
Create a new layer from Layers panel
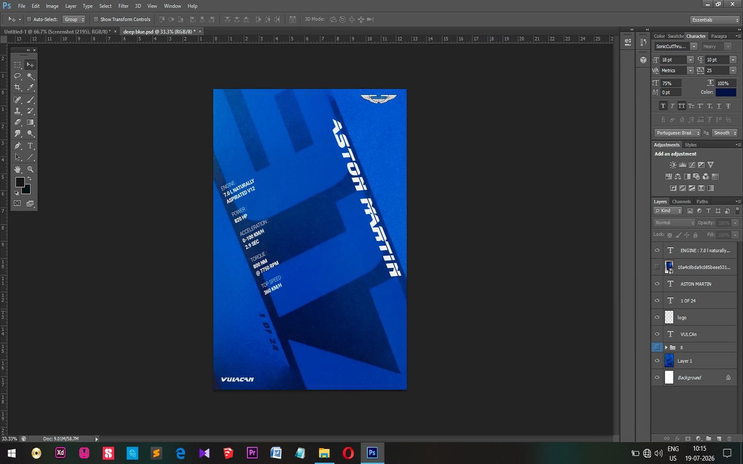point(719,438)
